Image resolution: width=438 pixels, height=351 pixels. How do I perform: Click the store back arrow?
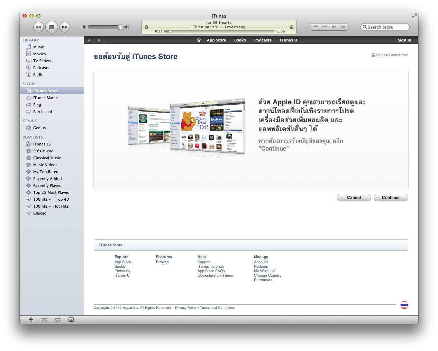(x=89, y=40)
